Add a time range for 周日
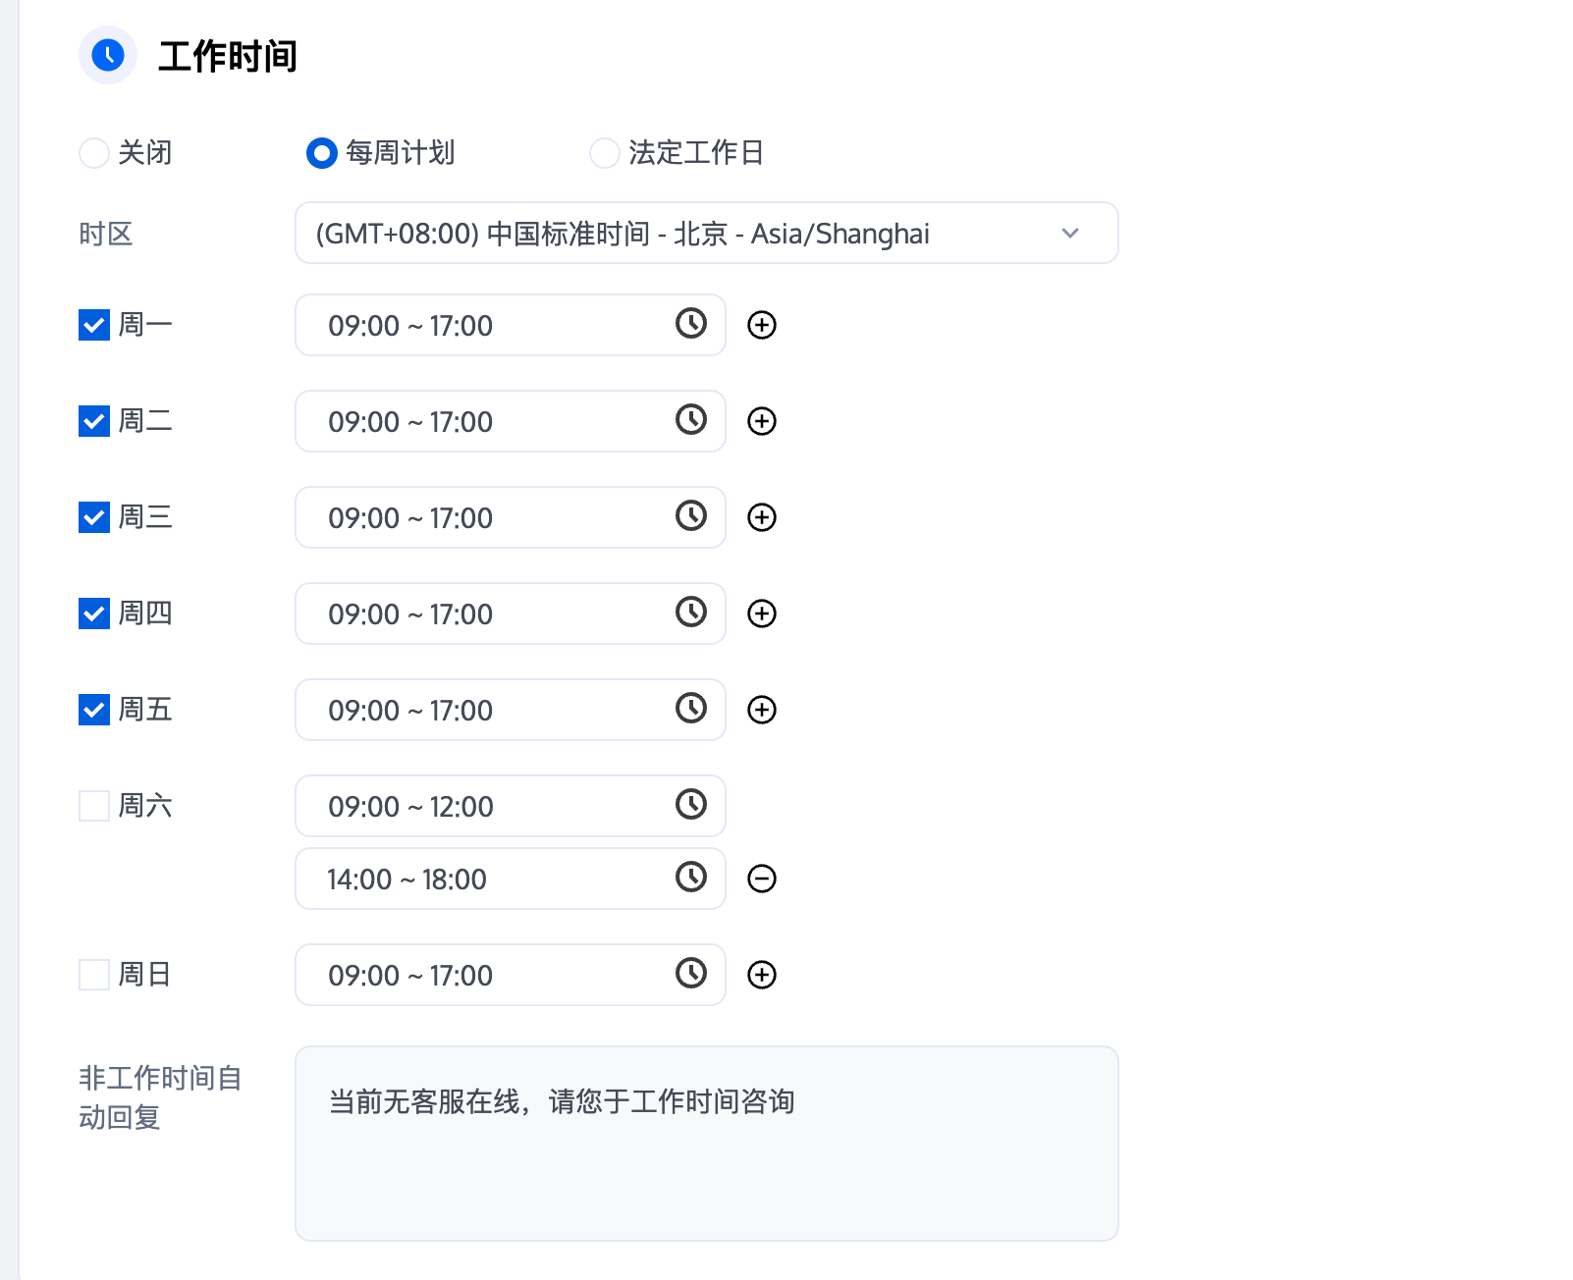Viewport: 1573px width, 1280px height. point(762,975)
